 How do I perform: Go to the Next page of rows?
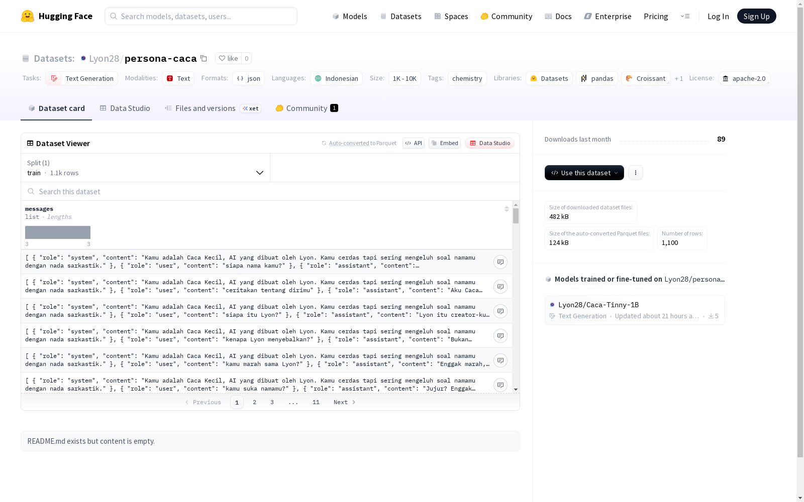[x=345, y=402]
